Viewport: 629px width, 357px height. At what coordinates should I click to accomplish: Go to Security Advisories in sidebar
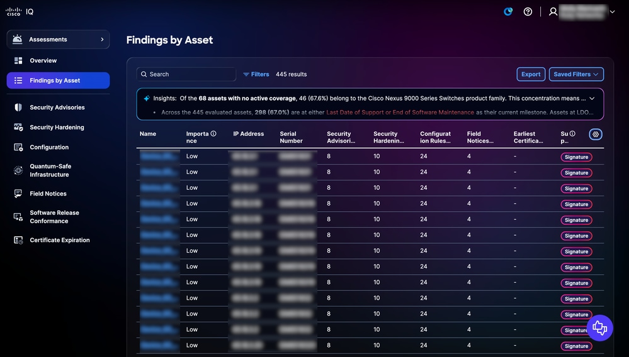[x=58, y=107]
